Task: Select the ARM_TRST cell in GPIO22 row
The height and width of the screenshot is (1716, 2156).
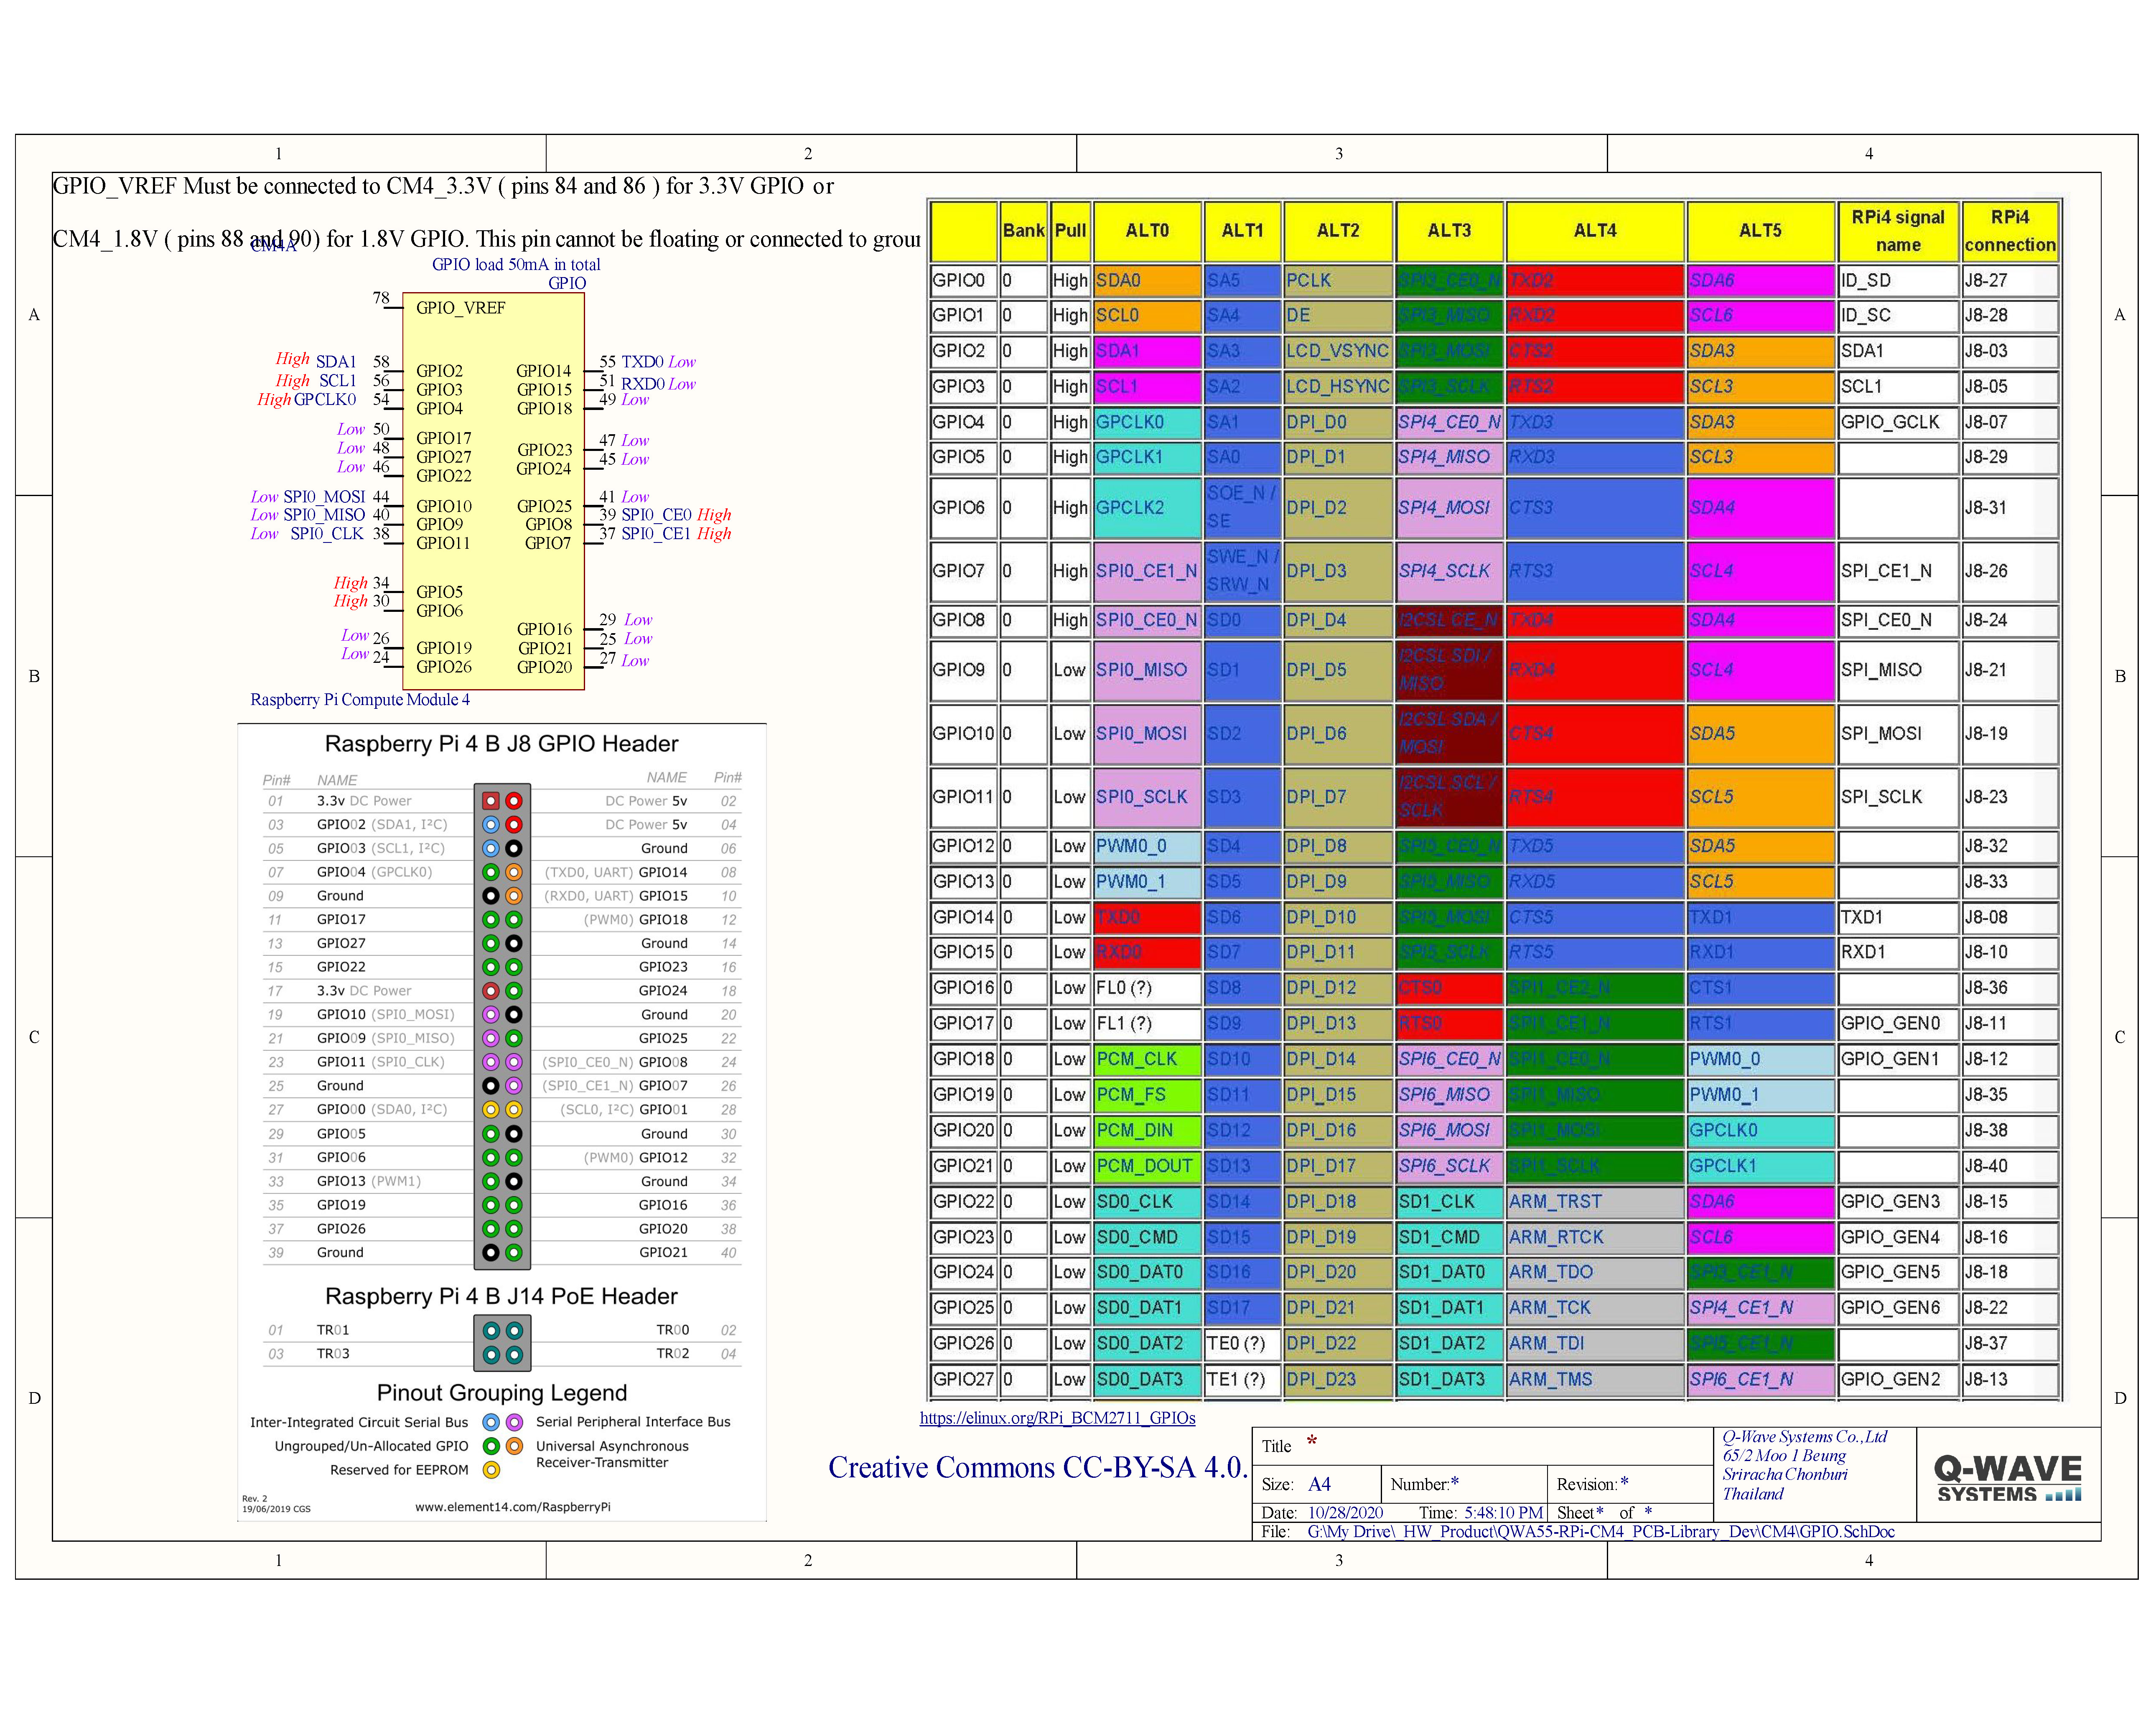Action: coord(1595,1202)
